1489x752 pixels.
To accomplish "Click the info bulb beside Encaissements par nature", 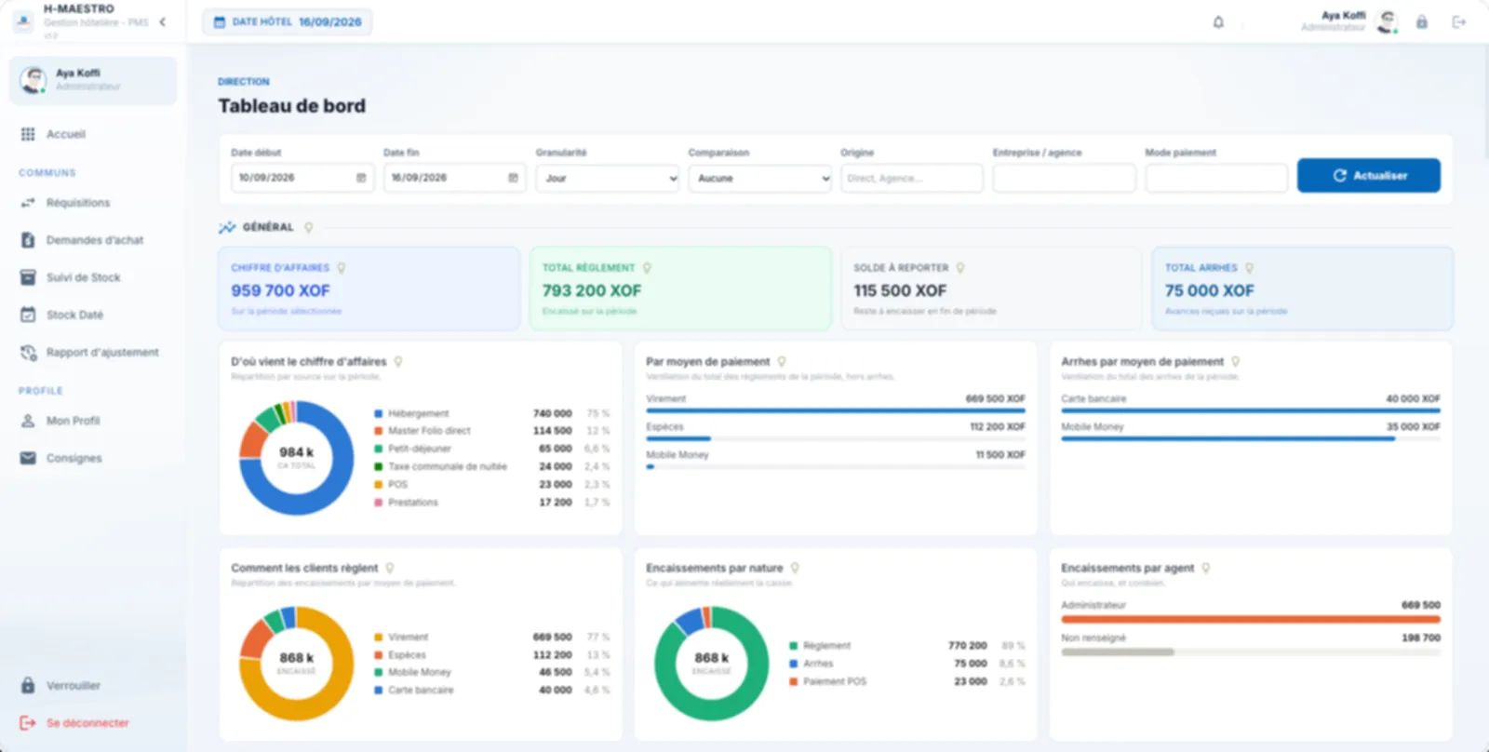I will coord(795,569).
